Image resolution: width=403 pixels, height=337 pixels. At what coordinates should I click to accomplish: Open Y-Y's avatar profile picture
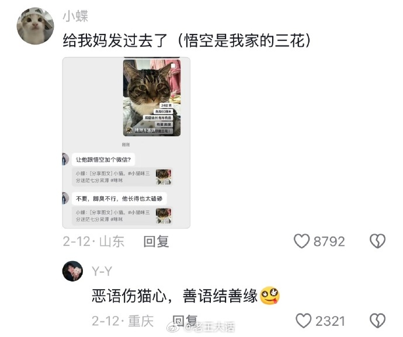(x=73, y=271)
